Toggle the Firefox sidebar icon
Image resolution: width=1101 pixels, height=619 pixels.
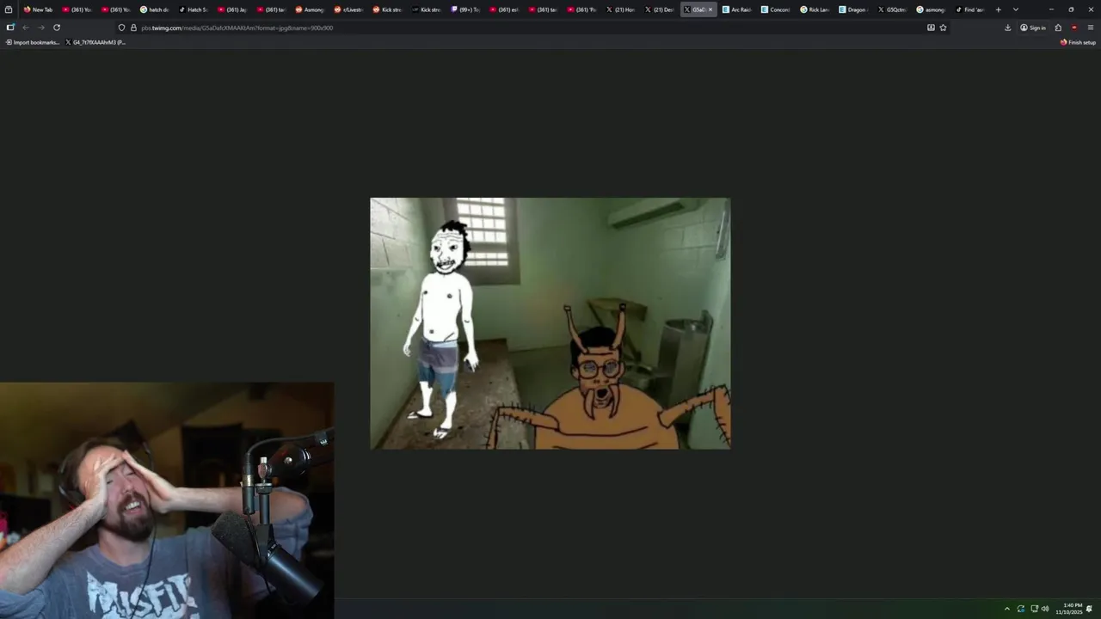pos(10,28)
